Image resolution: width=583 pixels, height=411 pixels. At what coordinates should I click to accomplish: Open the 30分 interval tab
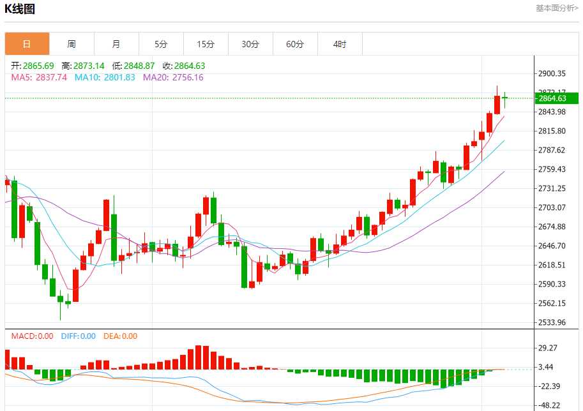click(x=250, y=44)
